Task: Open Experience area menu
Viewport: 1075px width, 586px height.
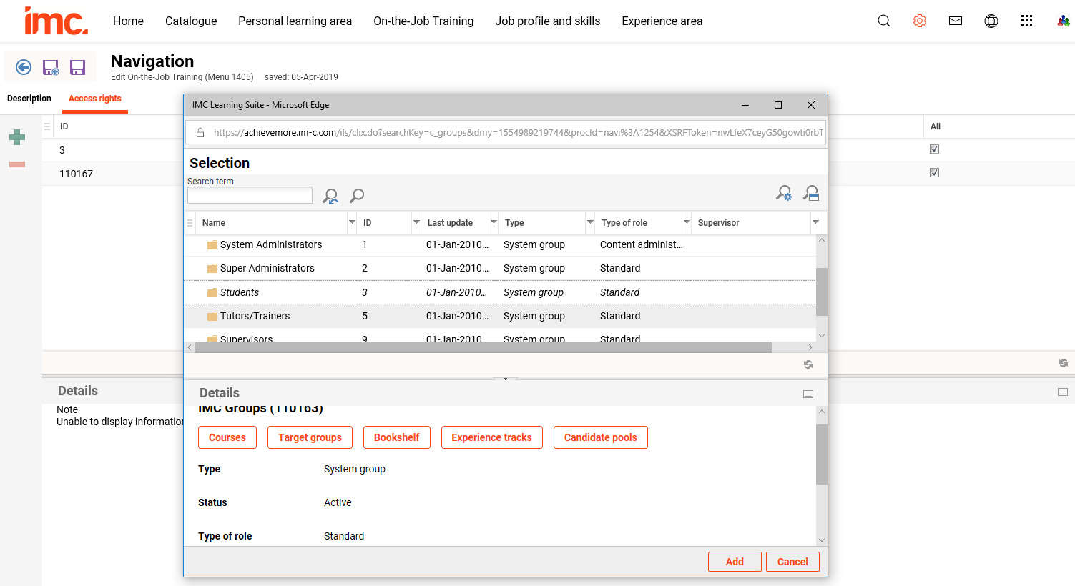Action: [662, 21]
